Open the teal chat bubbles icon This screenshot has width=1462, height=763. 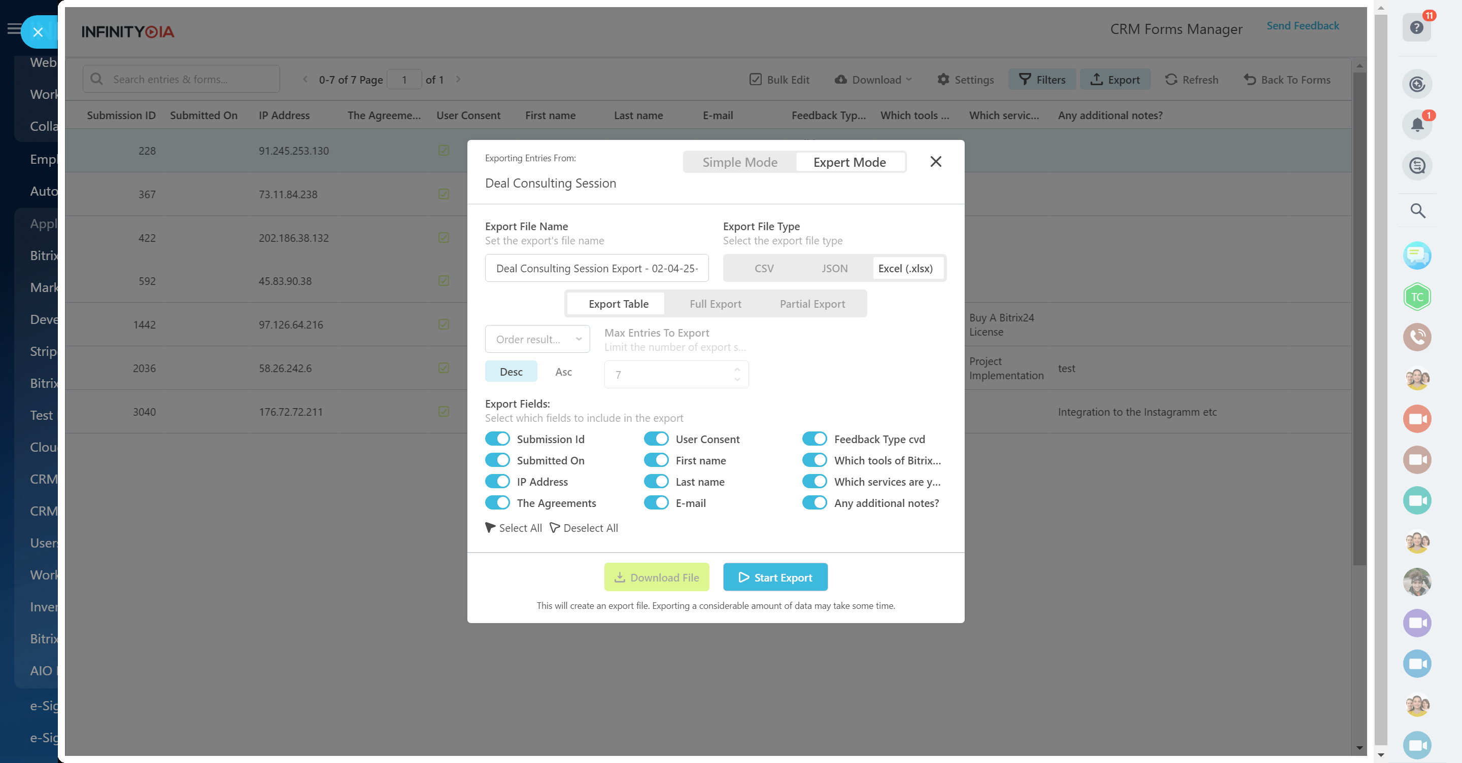click(1417, 256)
